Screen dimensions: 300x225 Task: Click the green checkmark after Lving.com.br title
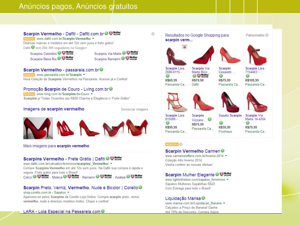click(x=111, y=89)
